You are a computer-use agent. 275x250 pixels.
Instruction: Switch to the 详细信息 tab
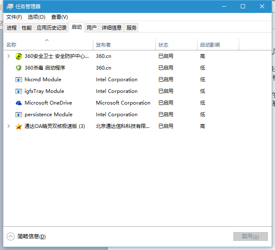[x=112, y=28]
